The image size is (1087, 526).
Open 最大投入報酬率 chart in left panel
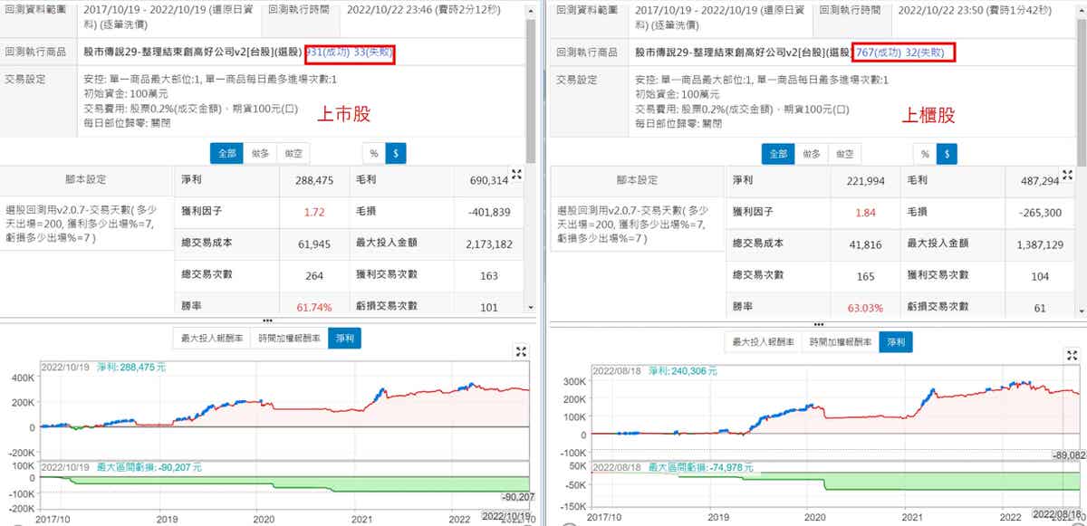pos(211,339)
